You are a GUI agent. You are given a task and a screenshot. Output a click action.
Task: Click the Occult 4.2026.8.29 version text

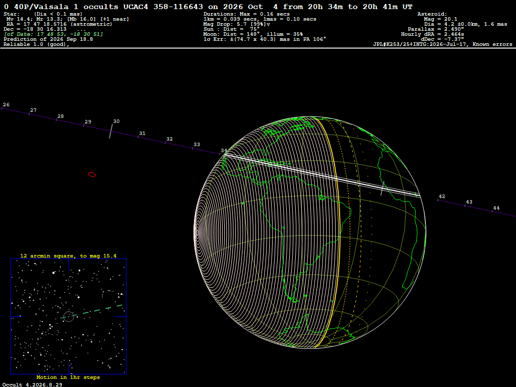[32, 384]
